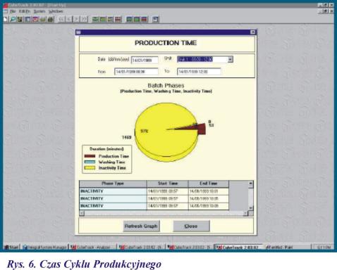Click the From date-time field
This screenshot has width=337, height=270.
136,72
